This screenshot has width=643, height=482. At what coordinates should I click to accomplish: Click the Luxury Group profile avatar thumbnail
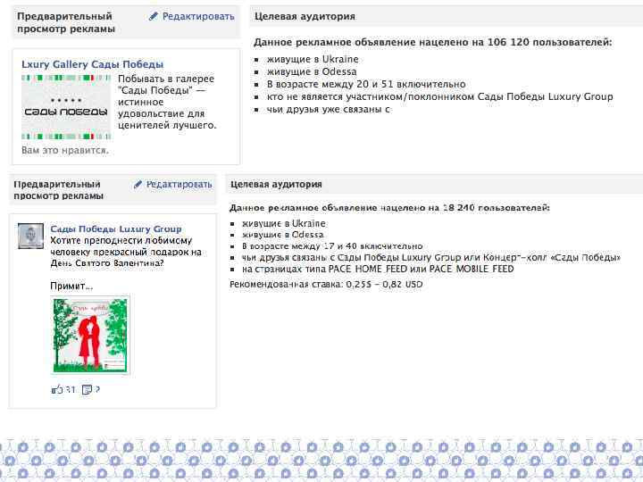tap(30, 236)
